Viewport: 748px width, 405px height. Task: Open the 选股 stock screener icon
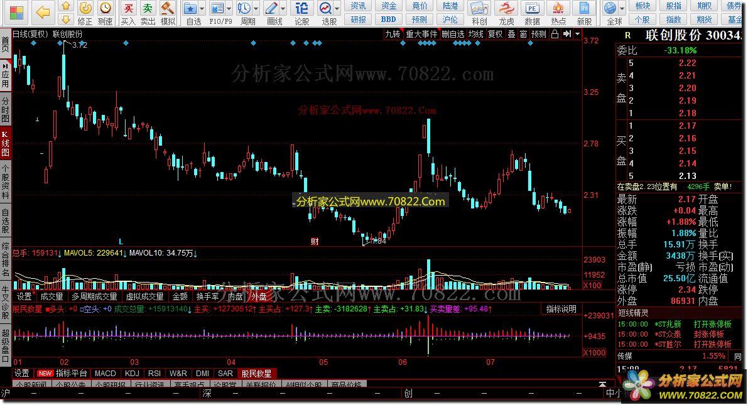click(x=325, y=8)
